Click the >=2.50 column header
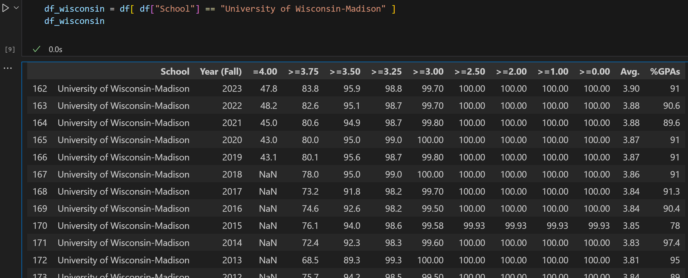 point(470,71)
